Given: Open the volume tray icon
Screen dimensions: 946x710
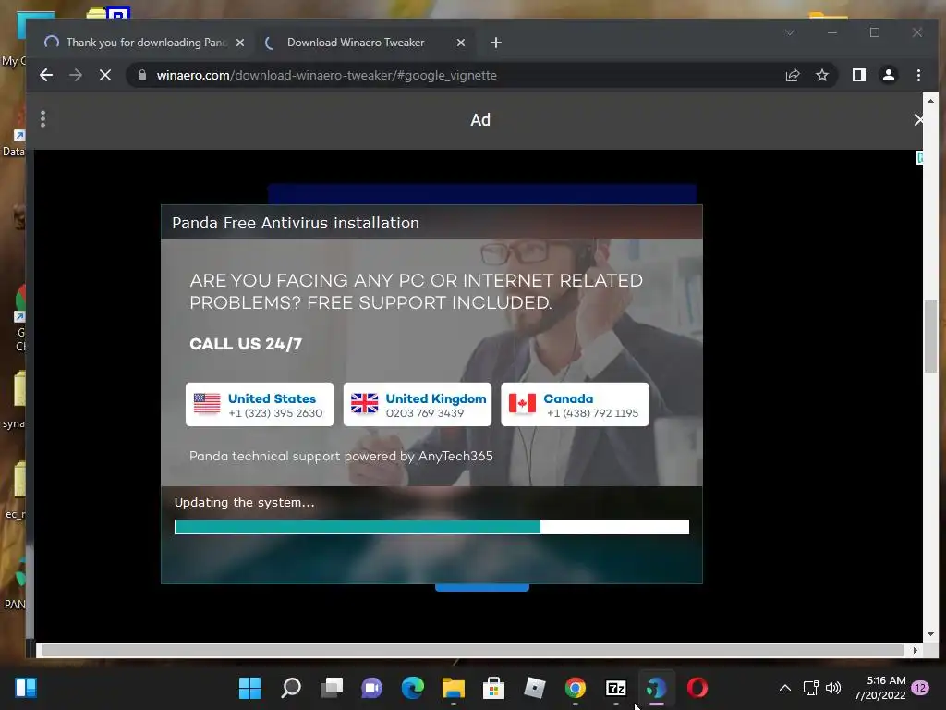Looking at the screenshot, I should pyautogui.click(x=833, y=688).
